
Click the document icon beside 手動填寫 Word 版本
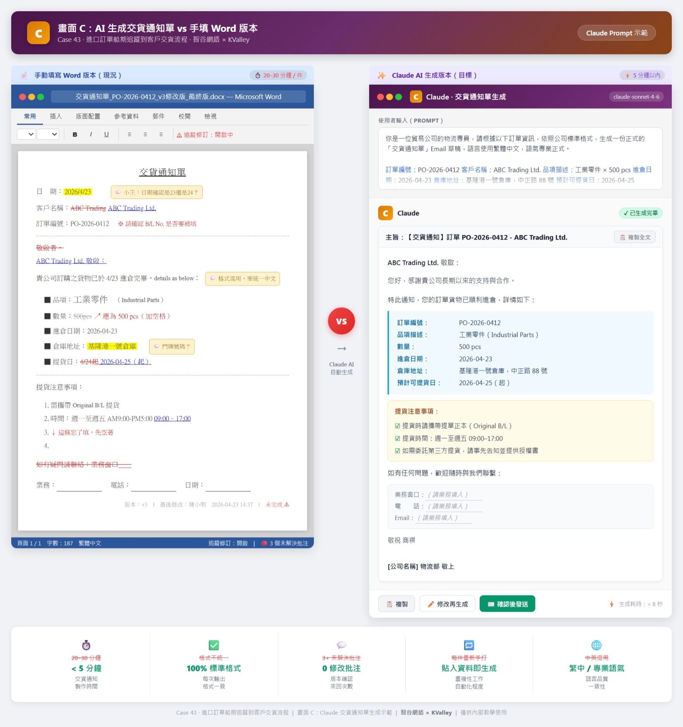24,75
